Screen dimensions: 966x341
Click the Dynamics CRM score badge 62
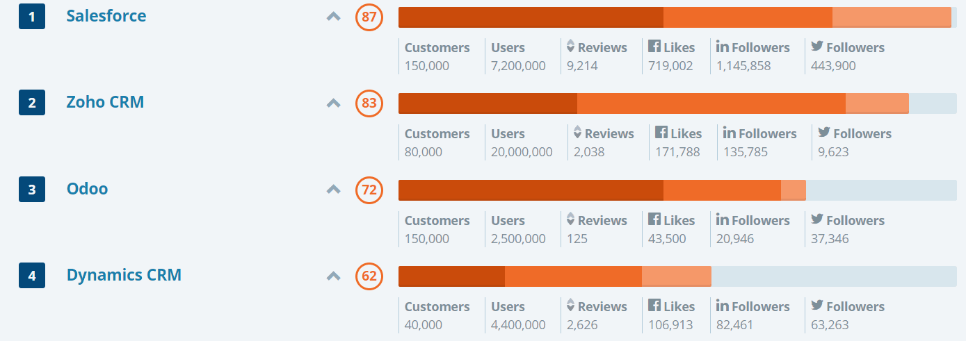pyautogui.click(x=369, y=276)
